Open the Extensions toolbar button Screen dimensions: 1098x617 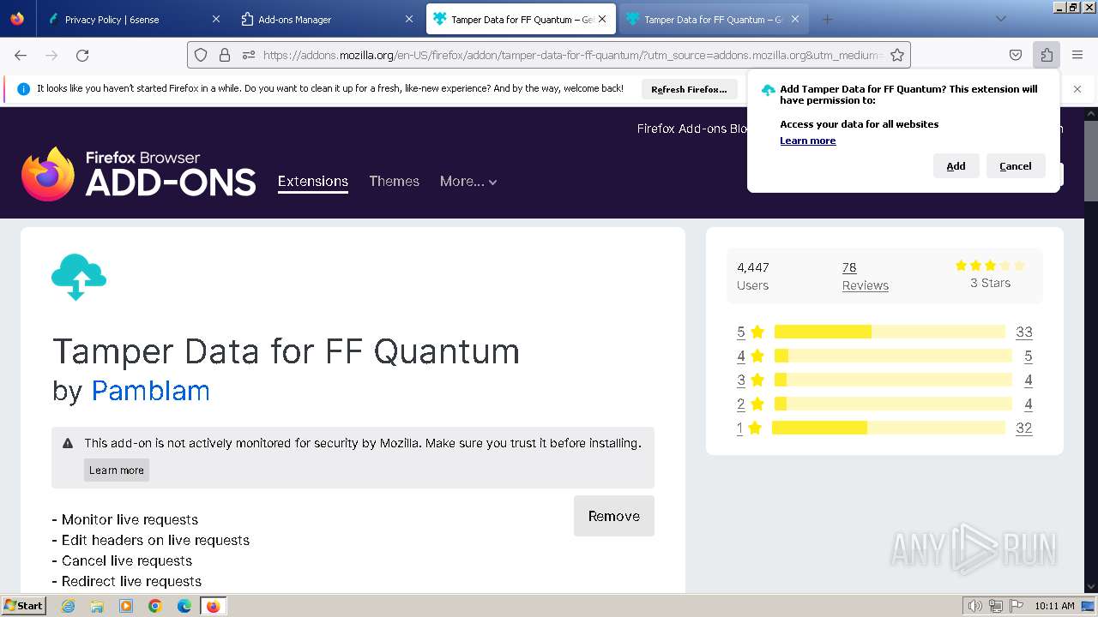1047,55
